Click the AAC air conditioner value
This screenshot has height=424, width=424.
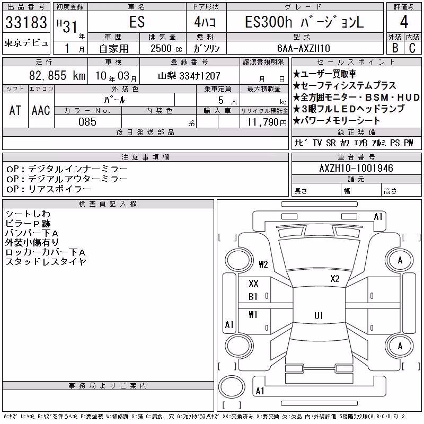pyautogui.click(x=41, y=111)
